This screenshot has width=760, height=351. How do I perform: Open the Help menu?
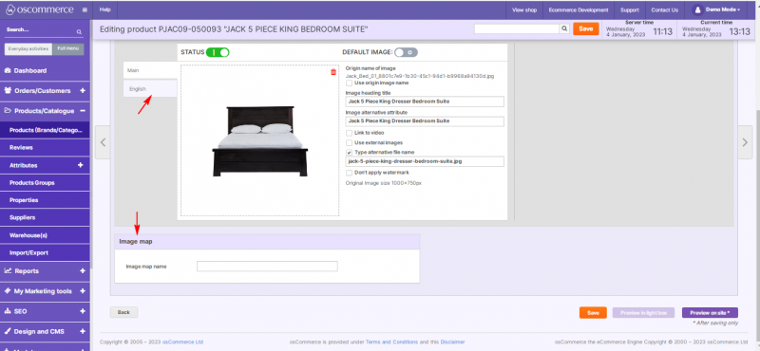click(104, 9)
